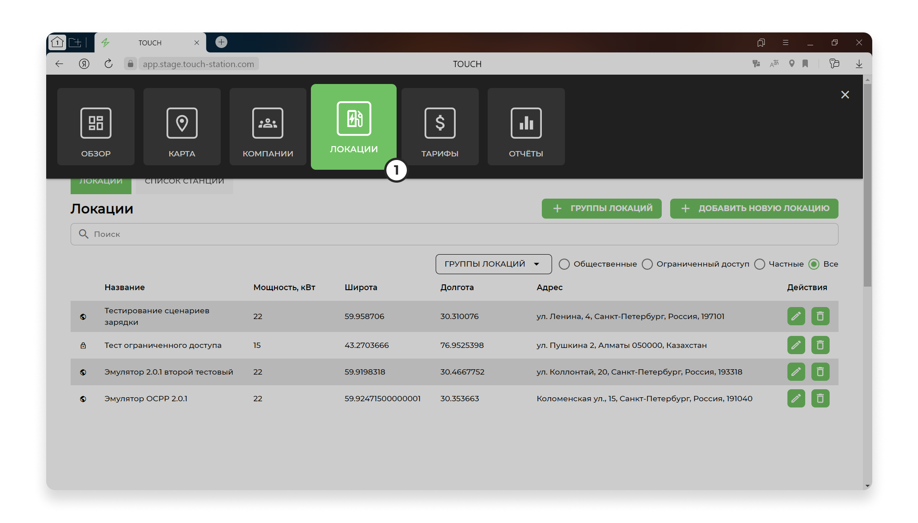Click address Коломенская ул., 15
918x523 pixels.
pos(644,399)
